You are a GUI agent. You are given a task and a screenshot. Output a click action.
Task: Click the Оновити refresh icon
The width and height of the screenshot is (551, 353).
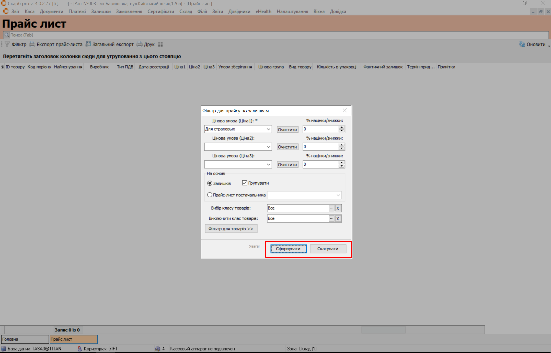tap(522, 44)
